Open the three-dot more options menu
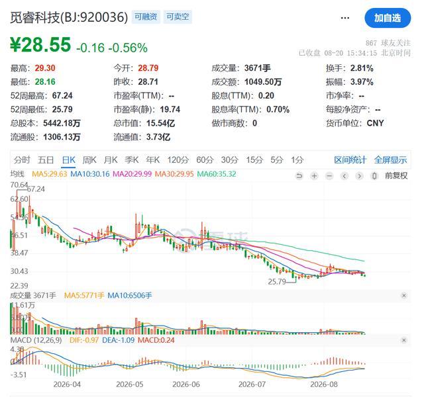Viewport: 424px width, 397px height. [x=344, y=18]
